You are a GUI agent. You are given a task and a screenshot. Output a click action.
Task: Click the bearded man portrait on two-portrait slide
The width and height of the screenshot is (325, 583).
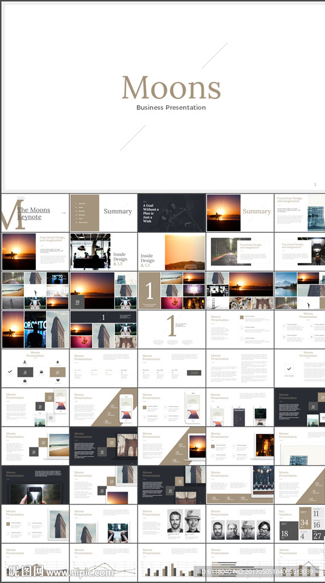coord(175,521)
